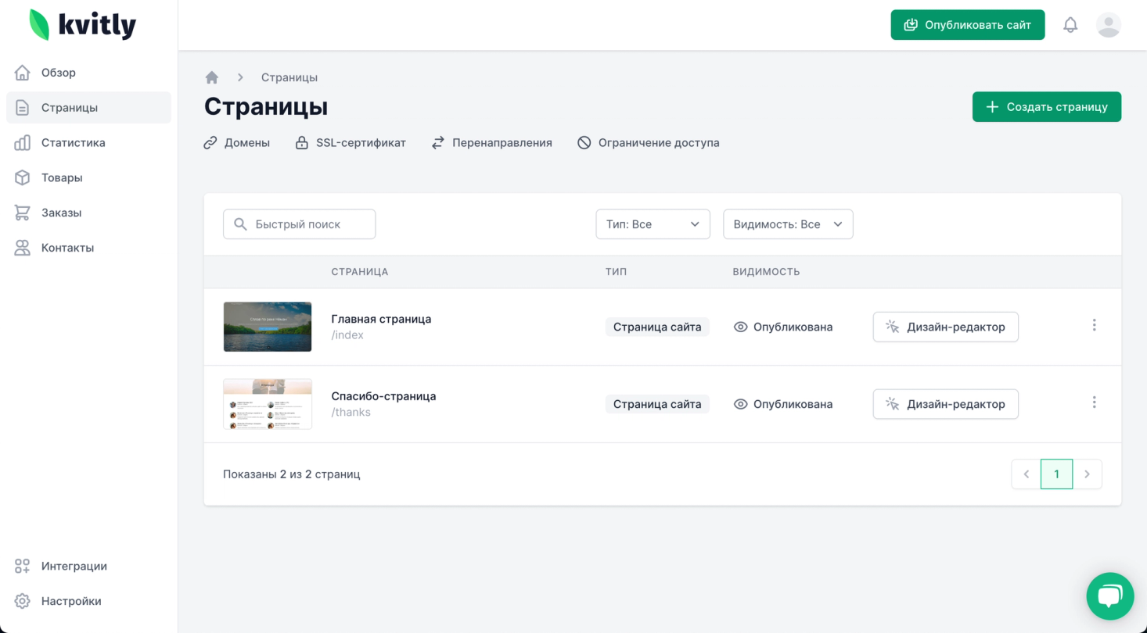The image size is (1147, 633).
Task: Click the /thanks path text
Action: coord(351,413)
